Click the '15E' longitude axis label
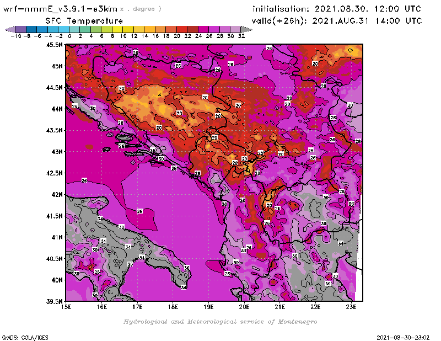Screen dimensions: 441x341 [66, 307]
